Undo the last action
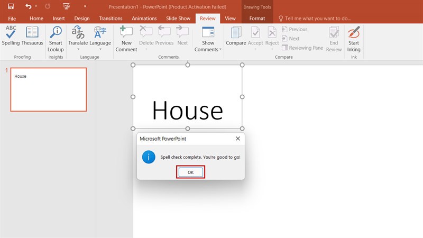 [29, 6]
